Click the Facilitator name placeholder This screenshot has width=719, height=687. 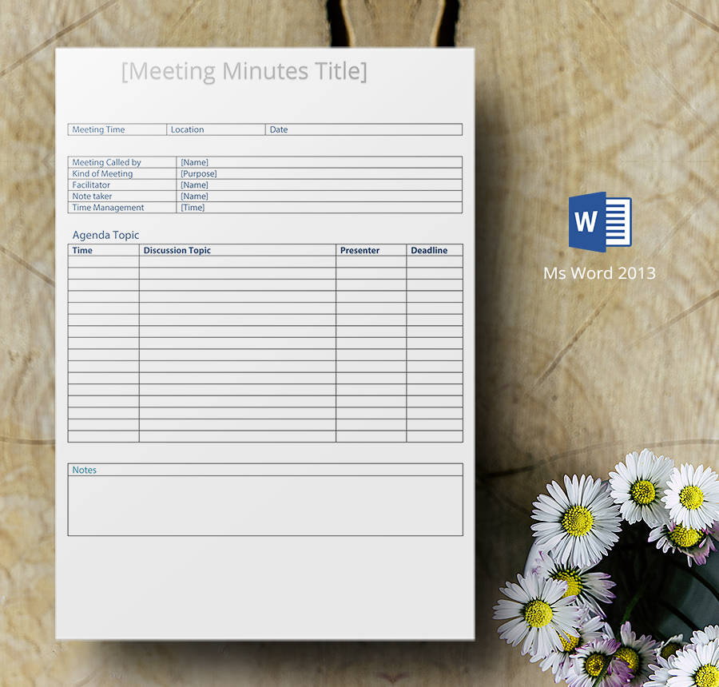pos(194,185)
